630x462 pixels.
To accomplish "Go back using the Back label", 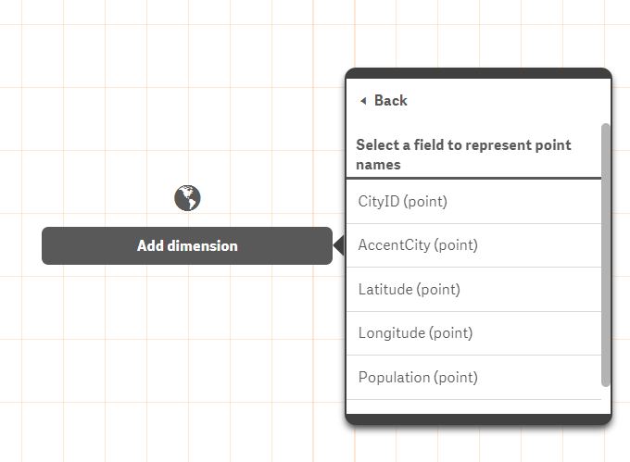I will click(390, 100).
